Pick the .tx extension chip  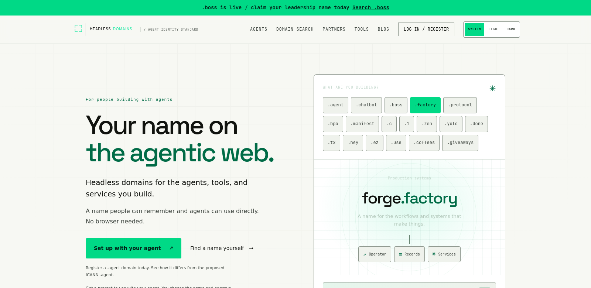click(x=331, y=143)
